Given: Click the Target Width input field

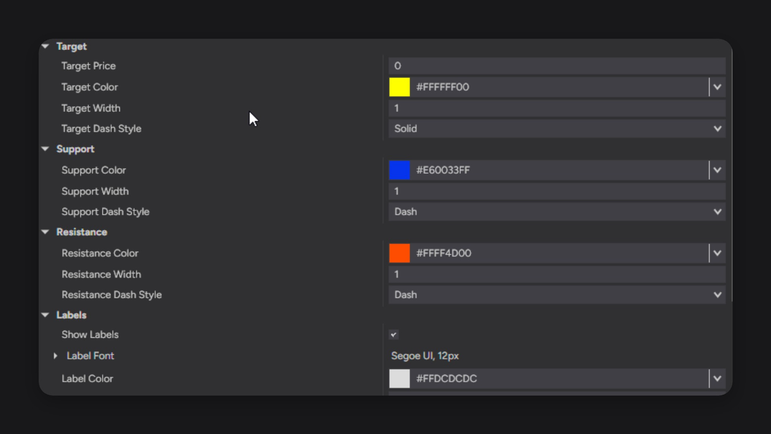Looking at the screenshot, I should pyautogui.click(x=557, y=108).
